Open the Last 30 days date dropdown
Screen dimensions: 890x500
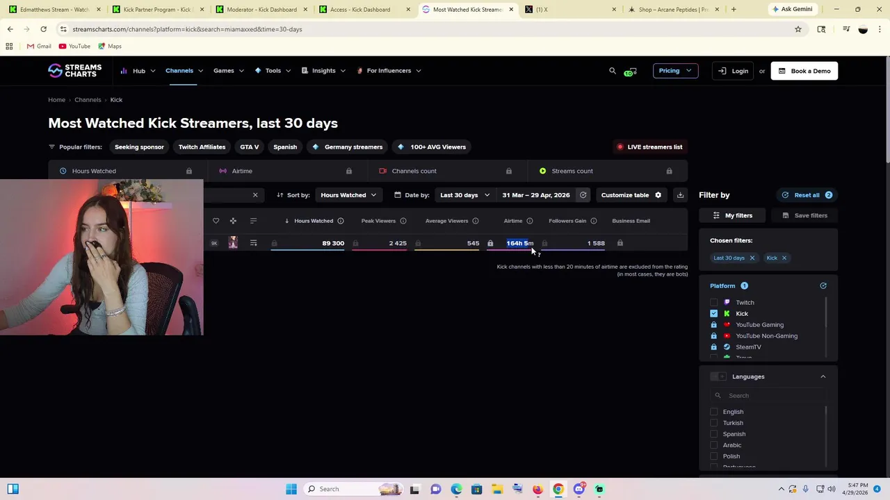coord(464,195)
